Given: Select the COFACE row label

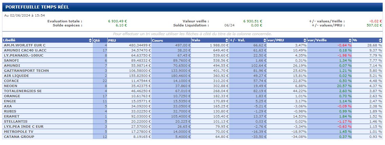Looking at the screenshot, I should coord(11,81).
